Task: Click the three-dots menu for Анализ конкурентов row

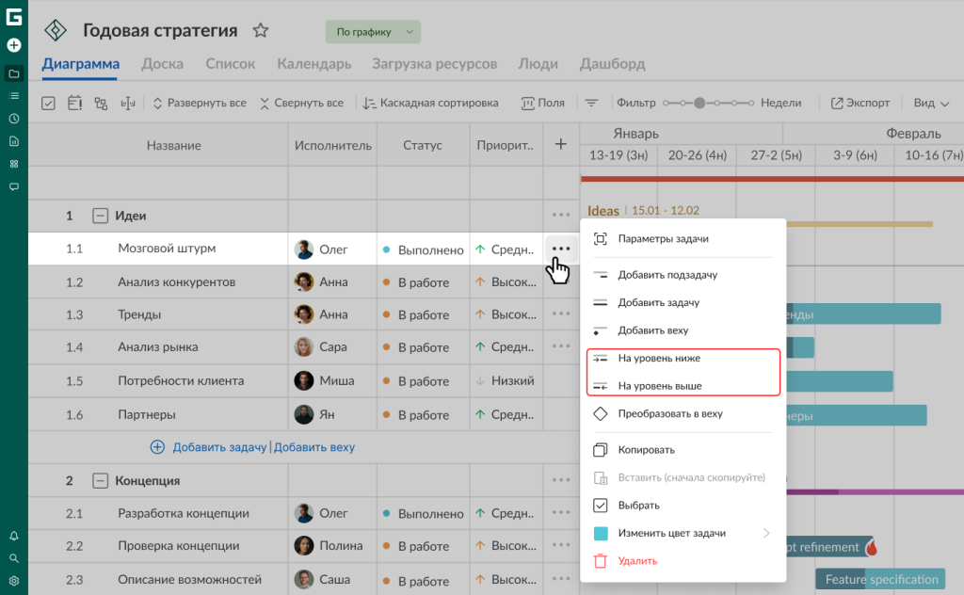Action: 561,282
